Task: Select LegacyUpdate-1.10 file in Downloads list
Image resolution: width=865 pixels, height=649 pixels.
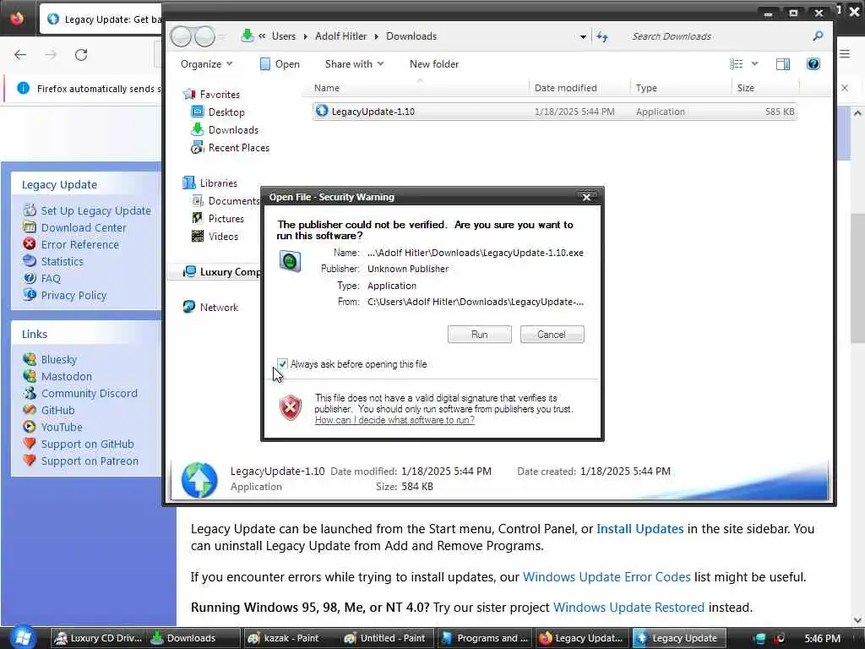Action: (x=554, y=112)
